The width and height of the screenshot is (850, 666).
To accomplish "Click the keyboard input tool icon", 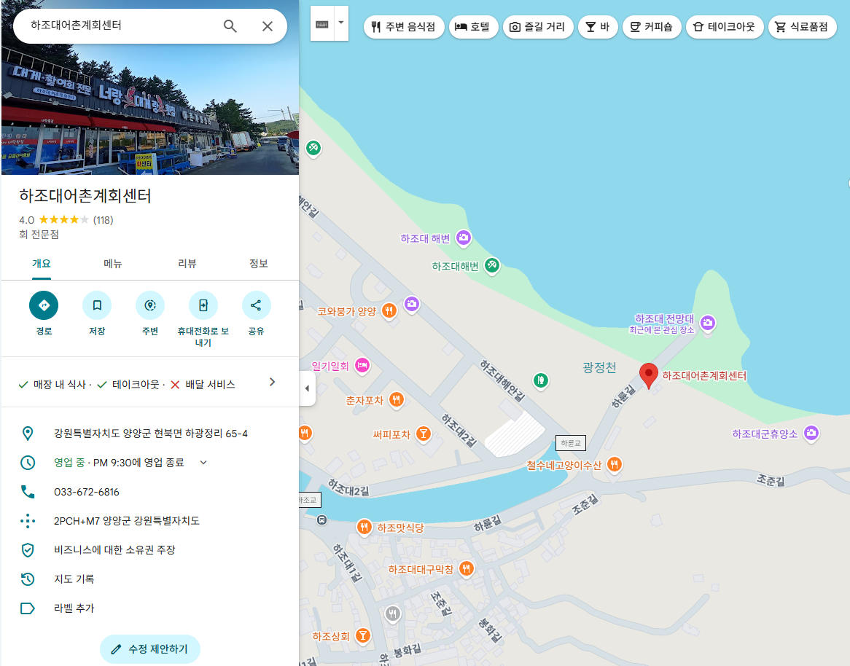I will (322, 24).
